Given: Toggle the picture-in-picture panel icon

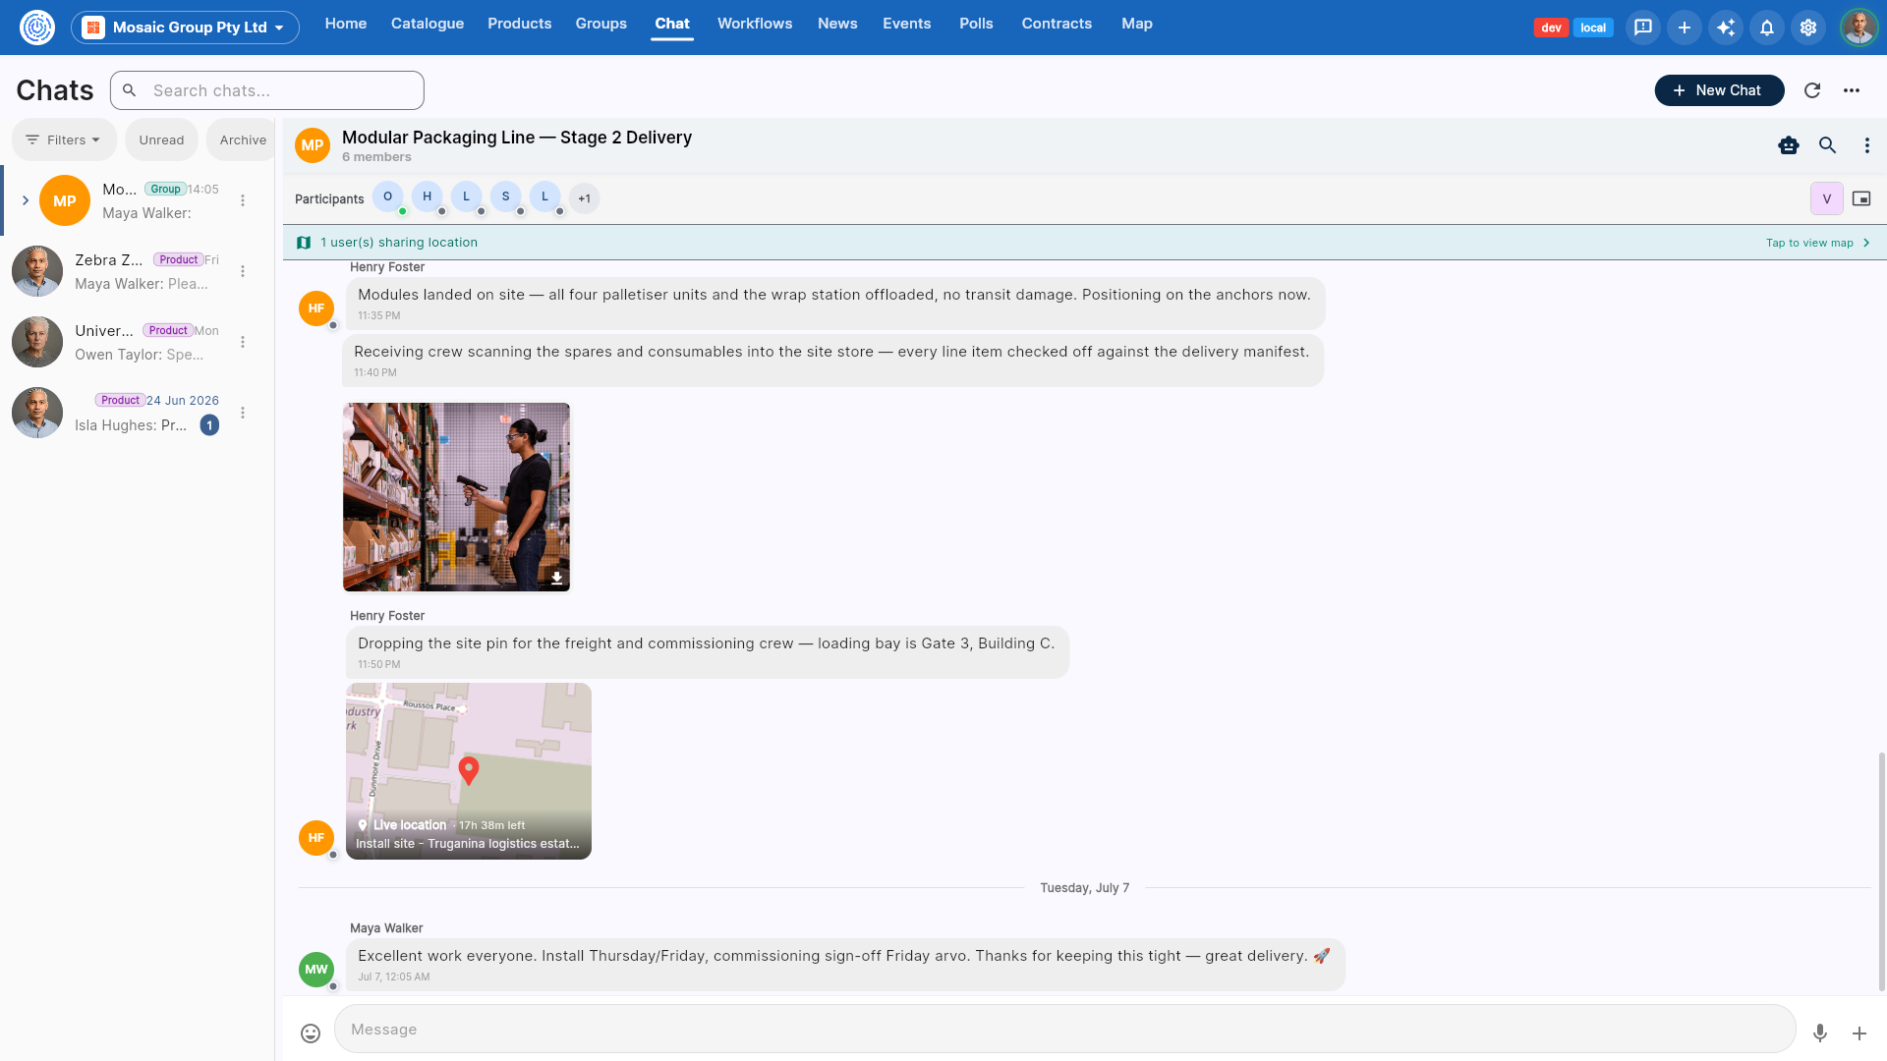Looking at the screenshot, I should [1861, 198].
